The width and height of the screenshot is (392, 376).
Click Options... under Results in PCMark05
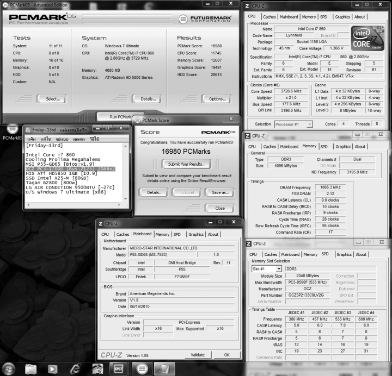click(216, 99)
